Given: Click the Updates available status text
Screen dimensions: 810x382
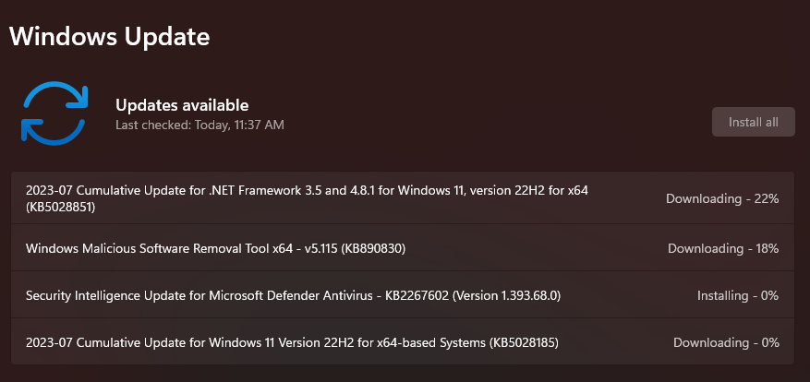Looking at the screenshot, I should click(x=182, y=105).
